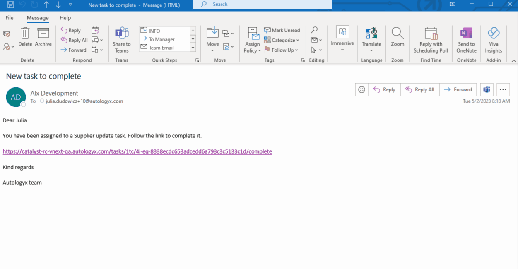Click the Teams icon in the message header
This screenshot has width=518, height=269.
(x=487, y=89)
